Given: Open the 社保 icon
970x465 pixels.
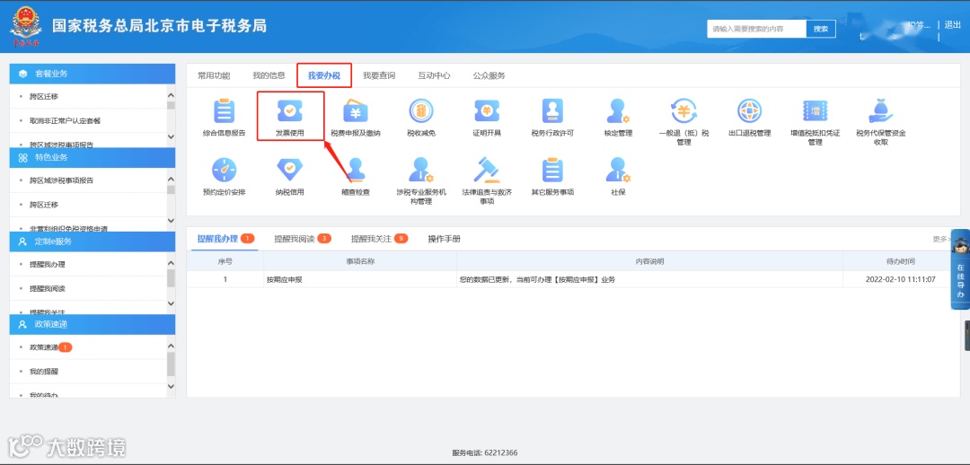Looking at the screenshot, I should [x=617, y=170].
